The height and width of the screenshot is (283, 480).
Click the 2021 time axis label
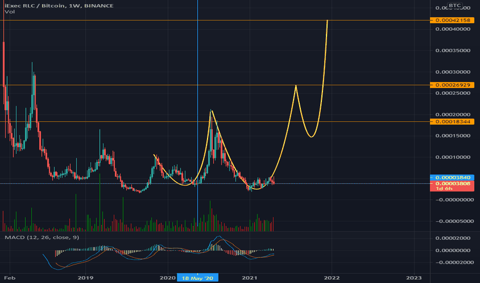pos(249,278)
